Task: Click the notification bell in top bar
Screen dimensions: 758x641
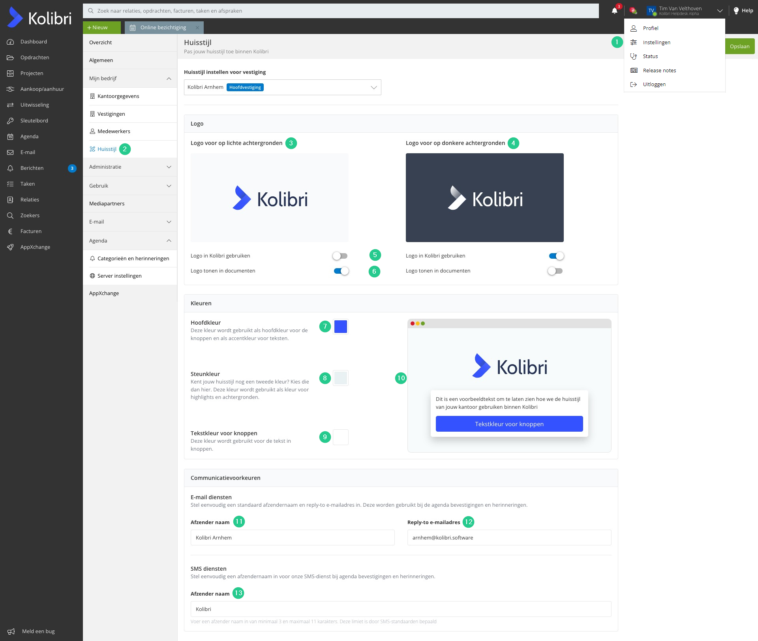Action: 615,11
